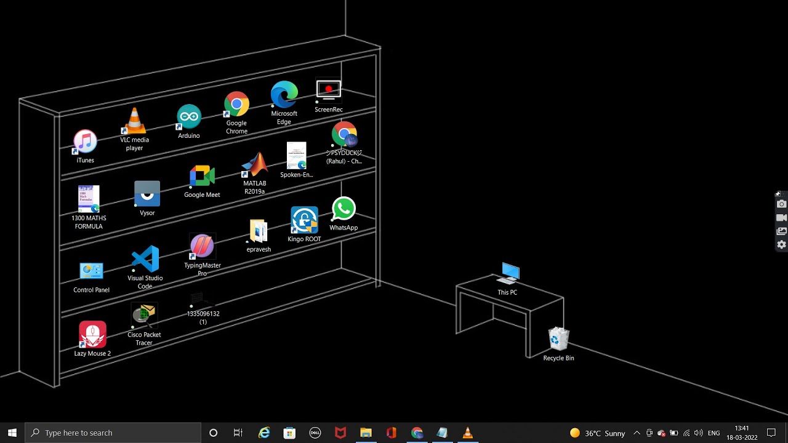This screenshot has height=443, width=788.
Task: Show hidden system tray icons
Action: coord(637,433)
